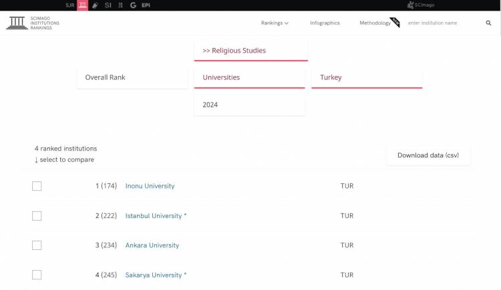
Task: Expand the Rankings menu
Action: [275, 23]
